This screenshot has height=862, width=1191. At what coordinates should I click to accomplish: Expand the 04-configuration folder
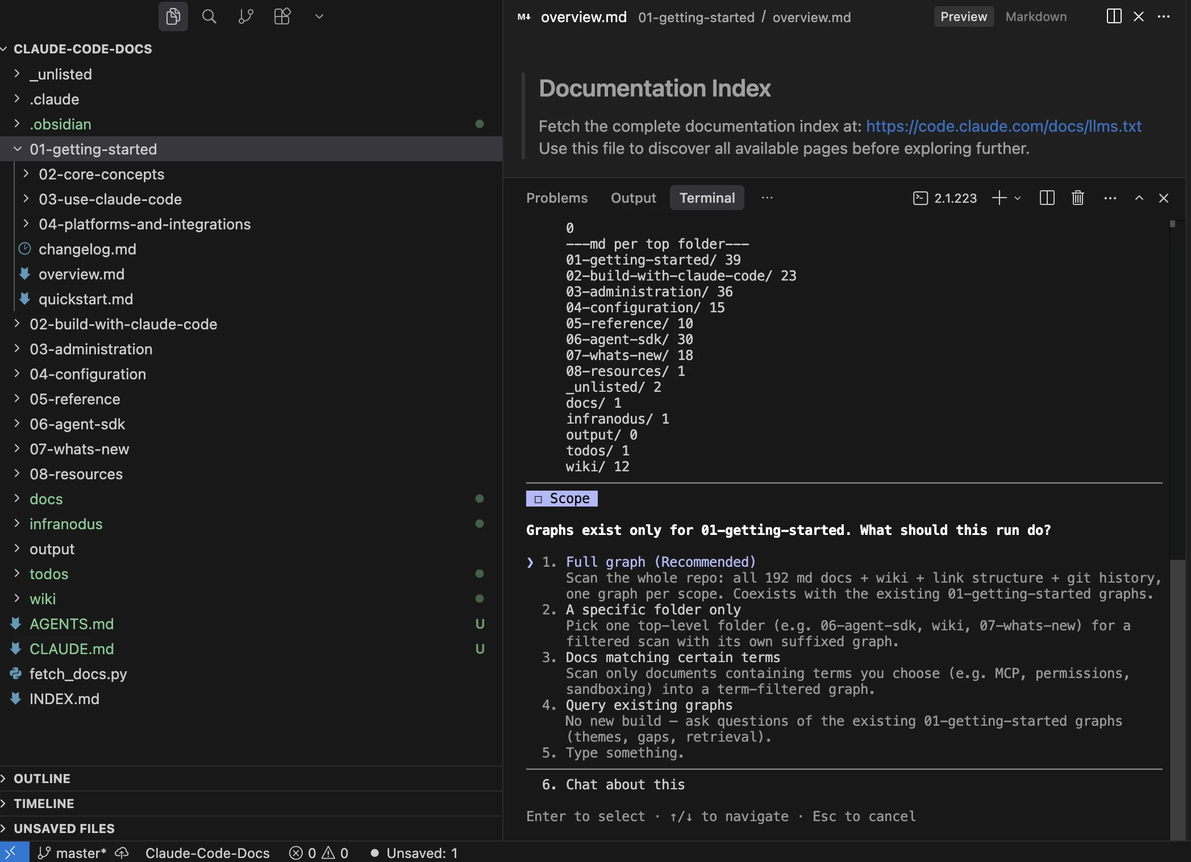[x=251, y=374]
